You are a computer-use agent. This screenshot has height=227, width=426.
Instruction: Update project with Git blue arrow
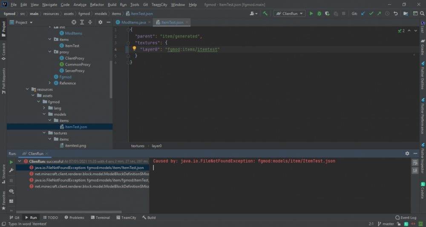click(x=363, y=13)
